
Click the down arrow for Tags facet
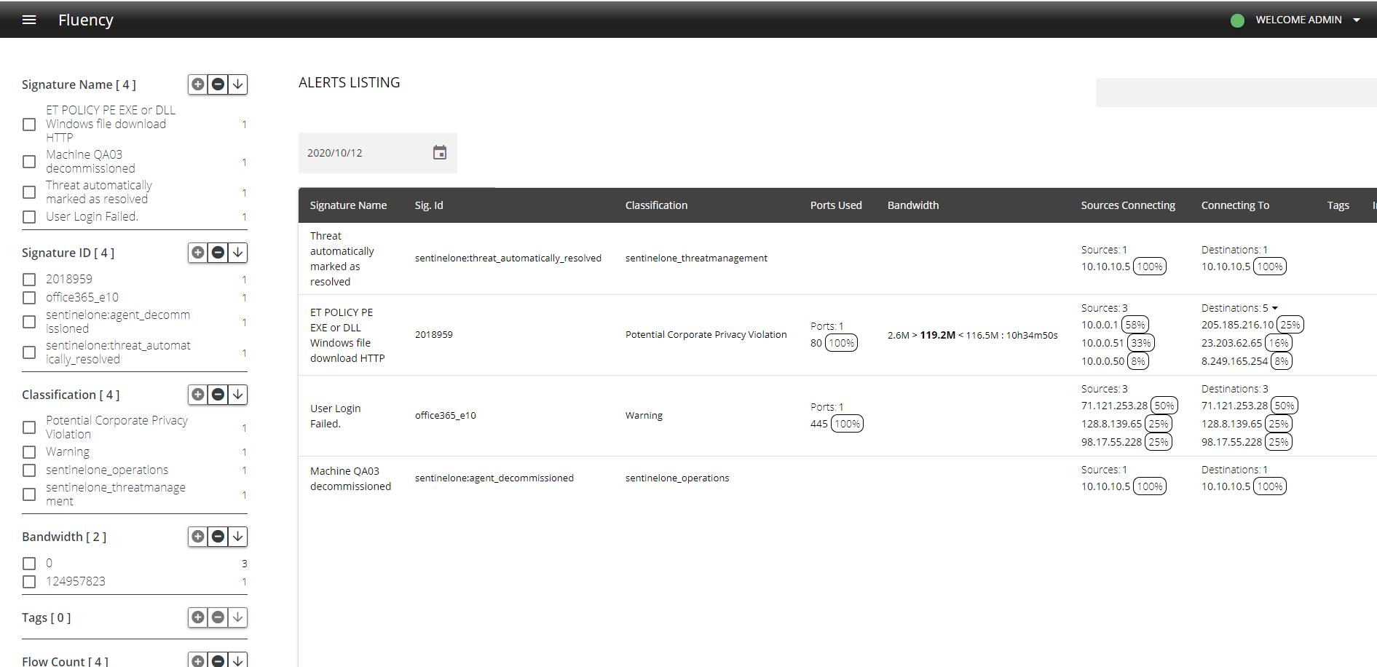pyautogui.click(x=237, y=617)
